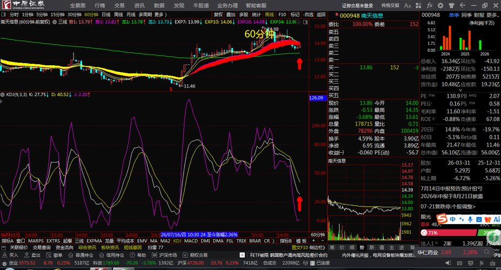Click the speaker volume tray icon
Viewport: 501px width, 270px height.
[x=449, y=263]
